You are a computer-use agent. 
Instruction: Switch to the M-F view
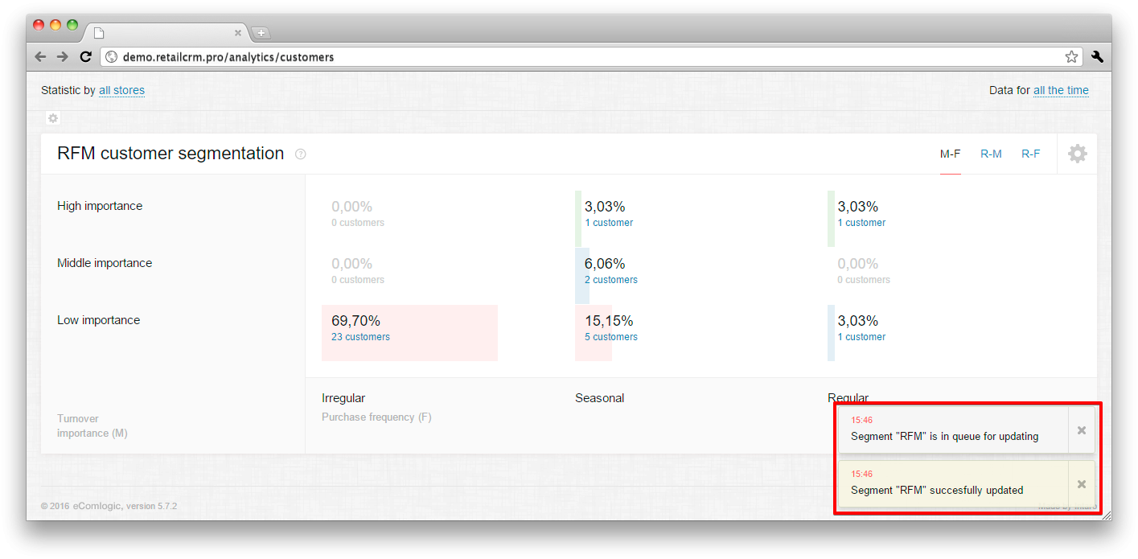(951, 154)
